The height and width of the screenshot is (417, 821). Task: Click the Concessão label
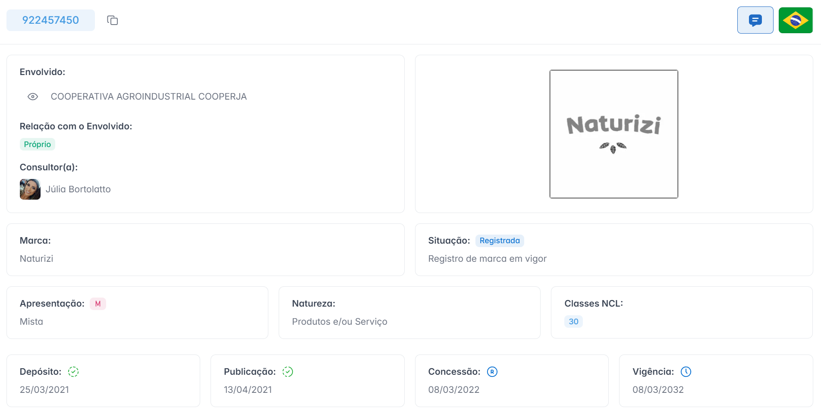pyautogui.click(x=454, y=372)
